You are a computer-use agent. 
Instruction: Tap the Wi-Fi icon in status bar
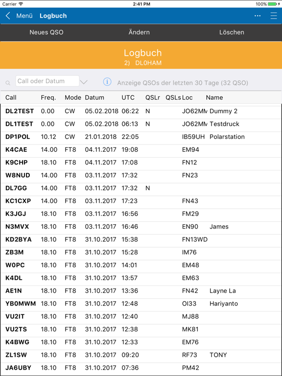21,4
